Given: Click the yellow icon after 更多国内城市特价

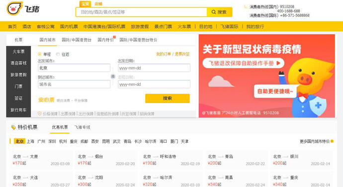Looking at the screenshot, I should point(332,141).
